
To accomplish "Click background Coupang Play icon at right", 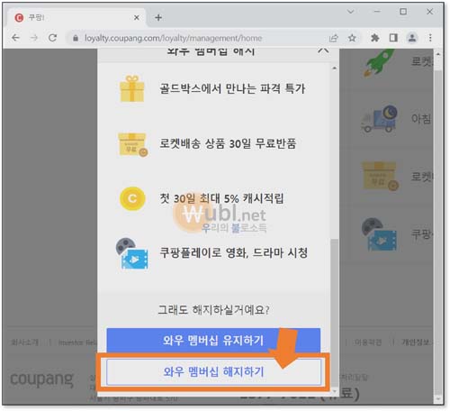I will click(x=379, y=234).
